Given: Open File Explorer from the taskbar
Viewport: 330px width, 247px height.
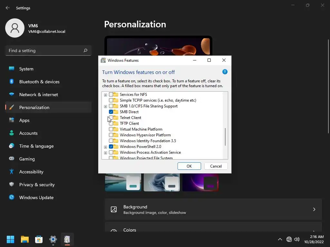Looking at the screenshot, I should [24, 239].
